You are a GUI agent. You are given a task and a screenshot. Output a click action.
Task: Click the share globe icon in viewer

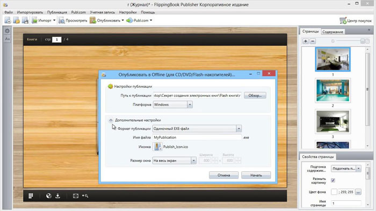49,196
